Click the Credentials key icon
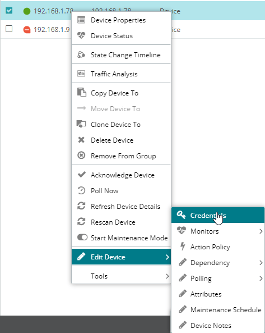This screenshot has height=333, width=265. pos(182,215)
